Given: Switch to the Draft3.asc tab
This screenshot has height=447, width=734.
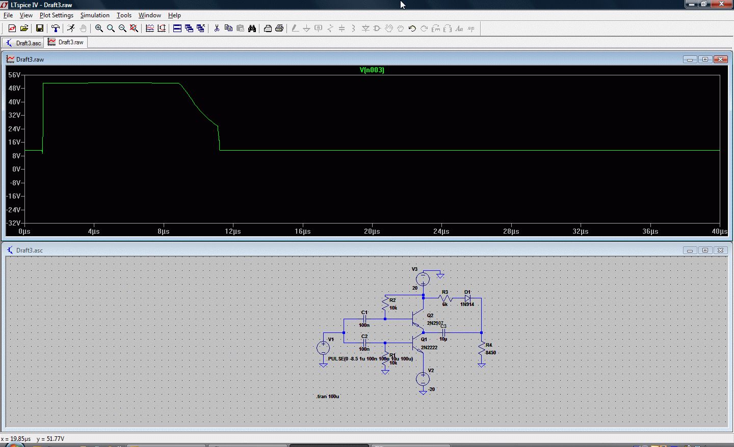Looking at the screenshot, I should tap(23, 43).
